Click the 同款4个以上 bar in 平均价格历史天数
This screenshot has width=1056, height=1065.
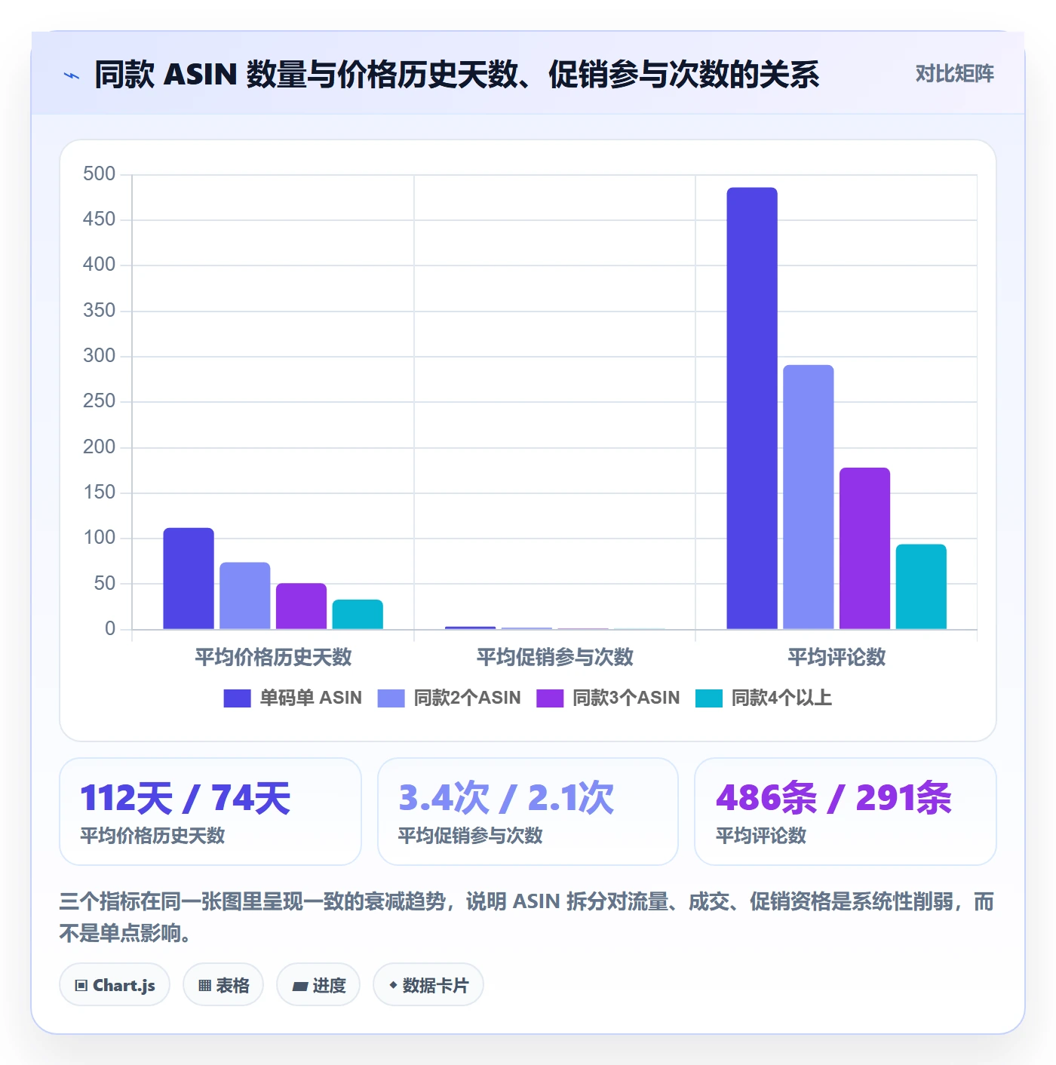click(358, 615)
